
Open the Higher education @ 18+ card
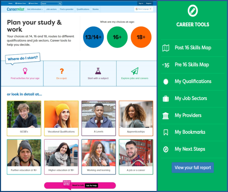61,157
